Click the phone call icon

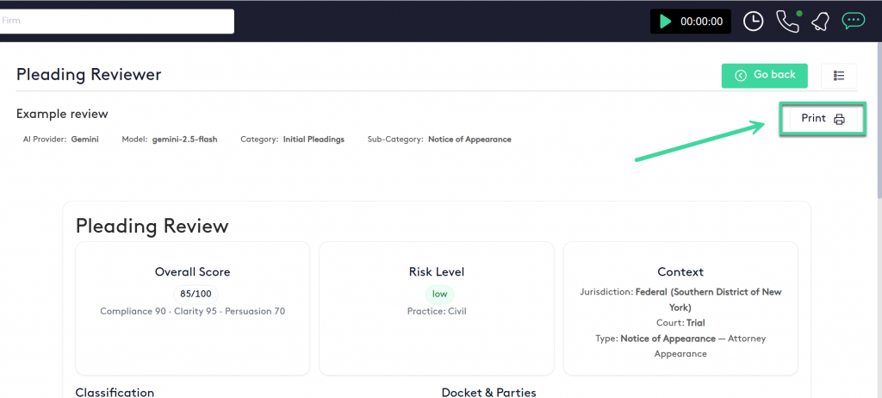[786, 22]
